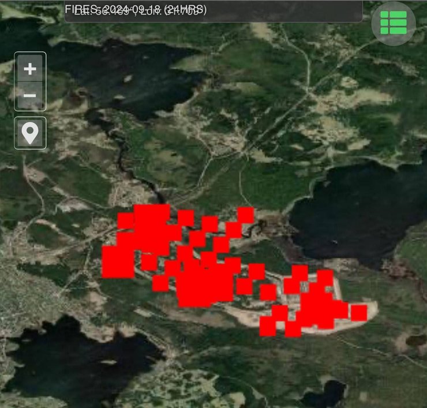Open the green layers list menu
This screenshot has width=427, height=408.
click(394, 23)
